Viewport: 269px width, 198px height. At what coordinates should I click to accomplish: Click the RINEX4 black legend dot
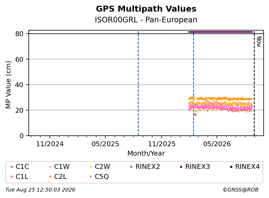[231, 167]
